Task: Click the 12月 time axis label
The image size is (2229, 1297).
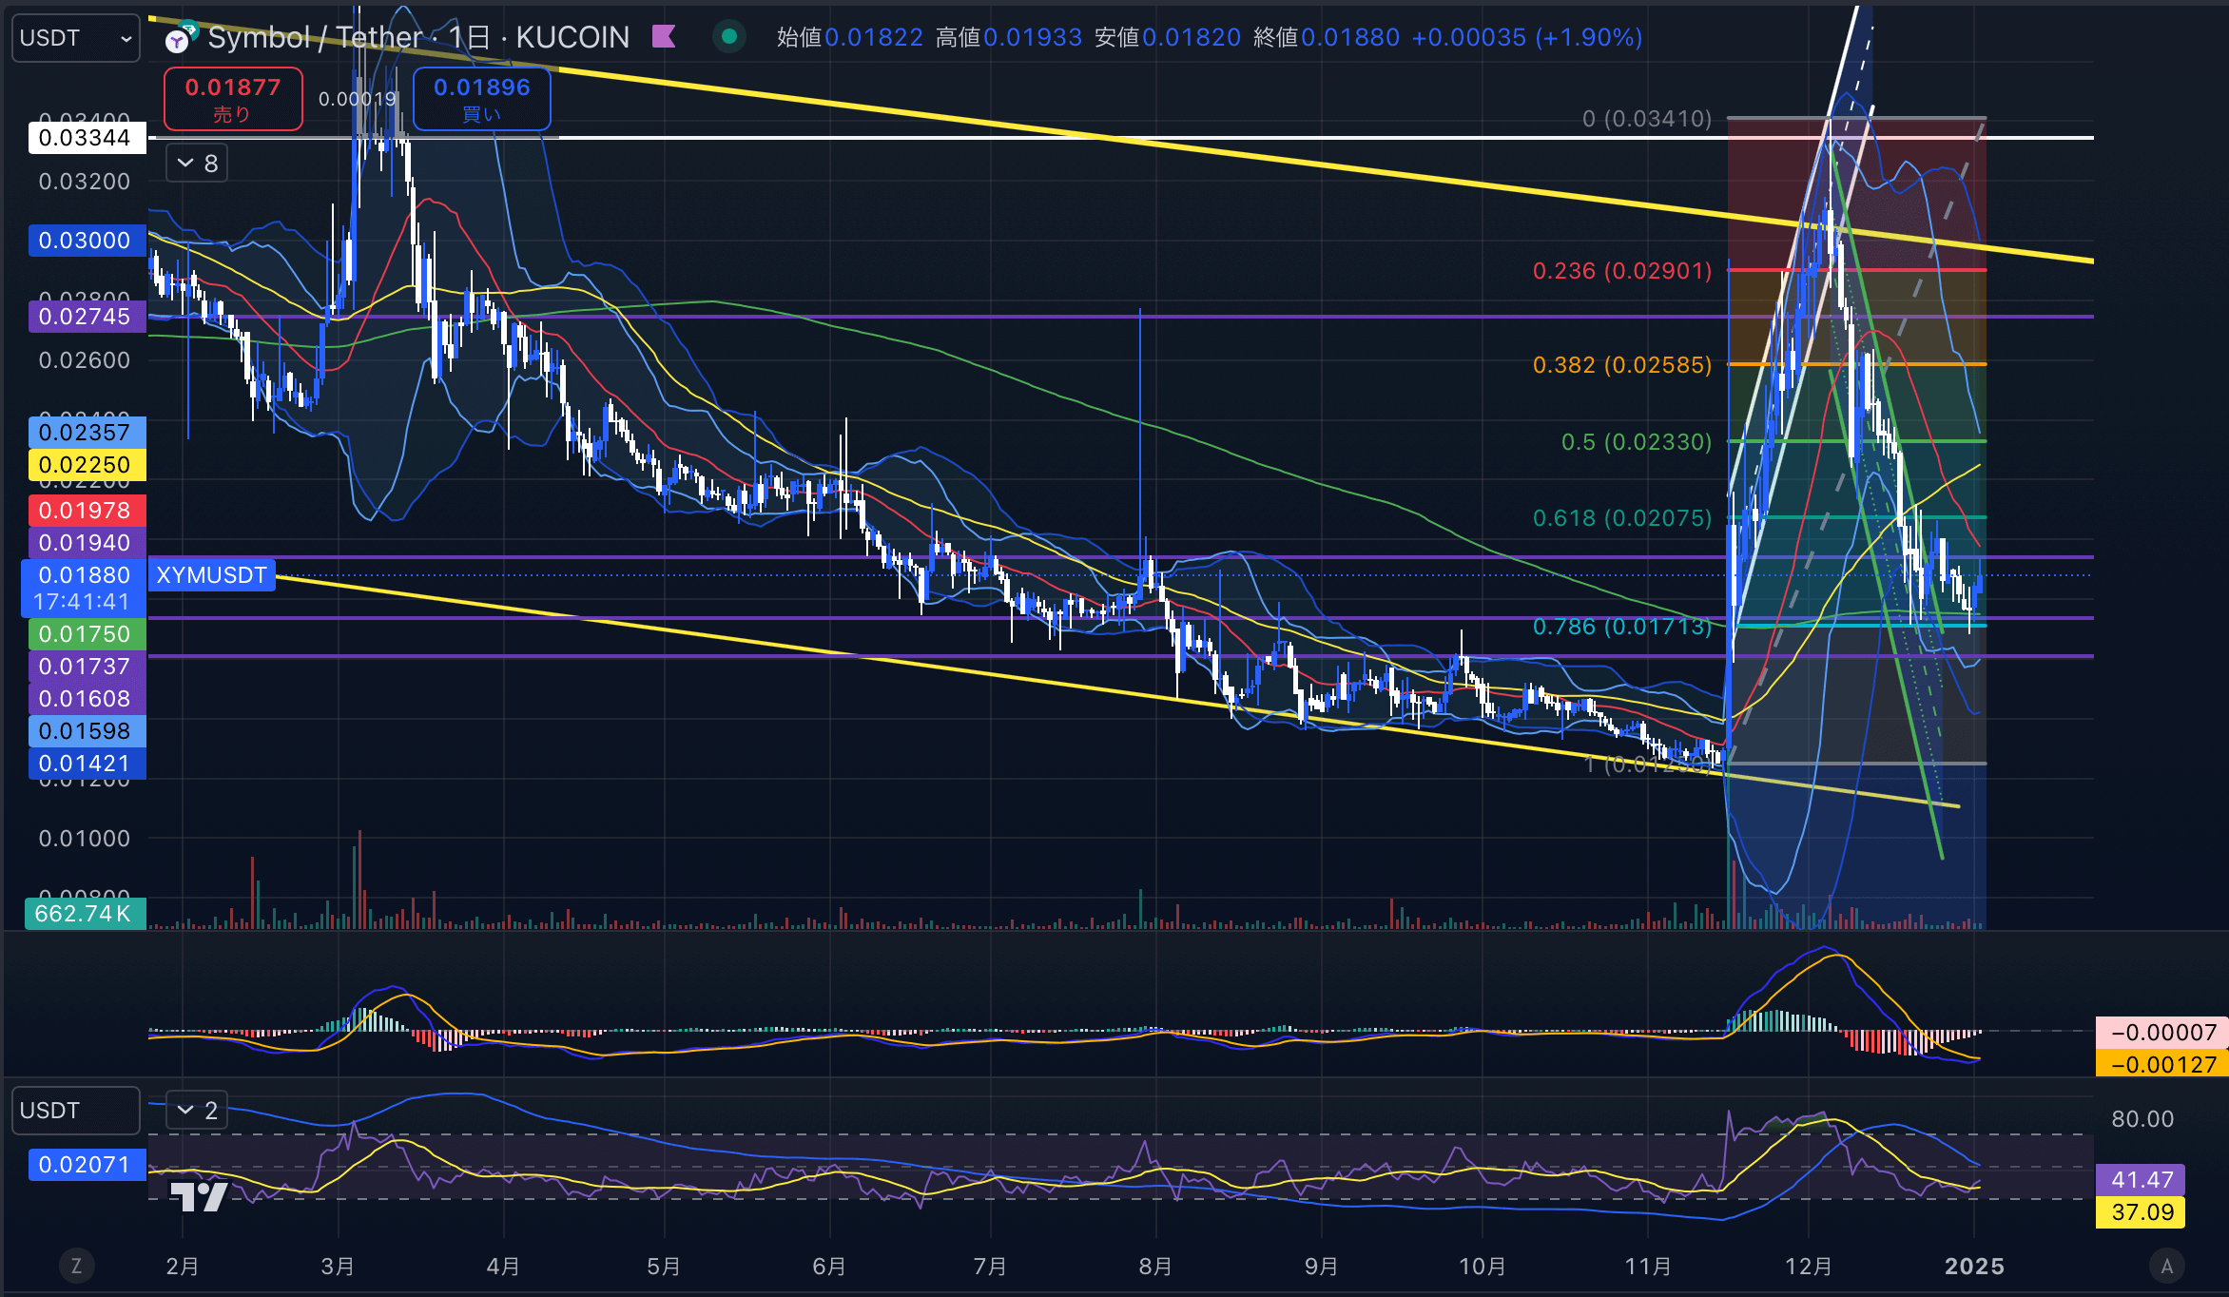Action: coord(1809,1267)
